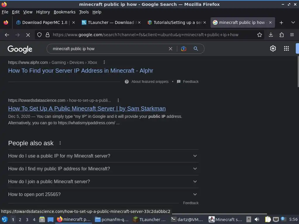Switch to workspace 3 on the taskbar
Viewport: 299px width, 224px height.
[27, 220]
